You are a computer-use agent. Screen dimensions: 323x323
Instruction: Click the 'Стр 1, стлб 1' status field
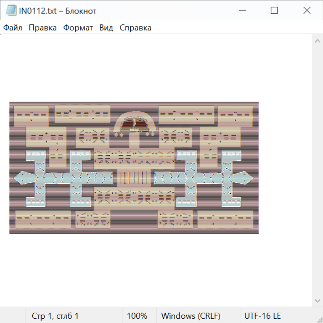coord(55,316)
